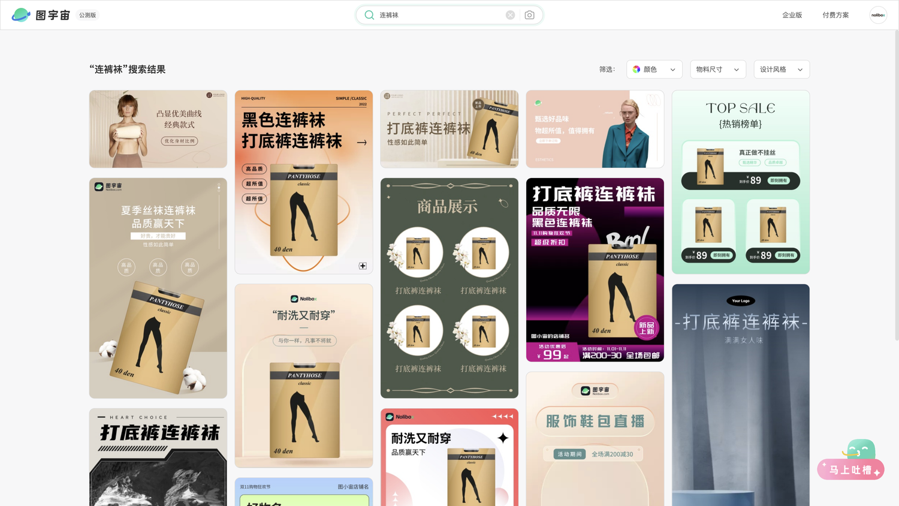Click the 马上吐槽 mascot feedback icon

861,450
